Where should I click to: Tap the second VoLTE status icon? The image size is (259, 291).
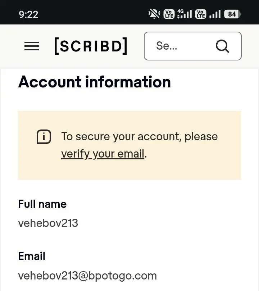[201, 14]
